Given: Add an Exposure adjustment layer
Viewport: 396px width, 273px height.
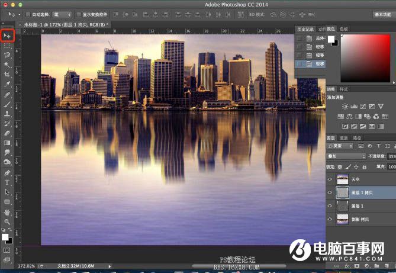Looking at the screenshot, I should click(x=372, y=107).
